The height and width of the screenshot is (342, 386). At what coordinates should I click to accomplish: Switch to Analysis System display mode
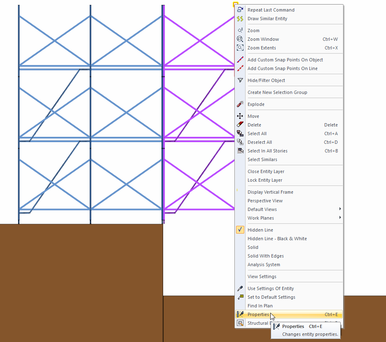[x=264, y=265]
